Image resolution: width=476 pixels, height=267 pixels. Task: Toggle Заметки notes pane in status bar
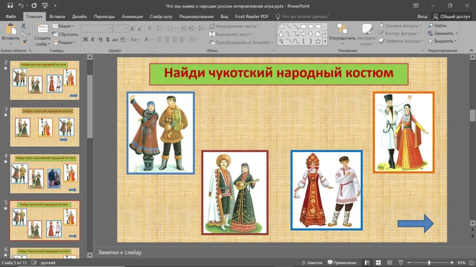pos(312,263)
